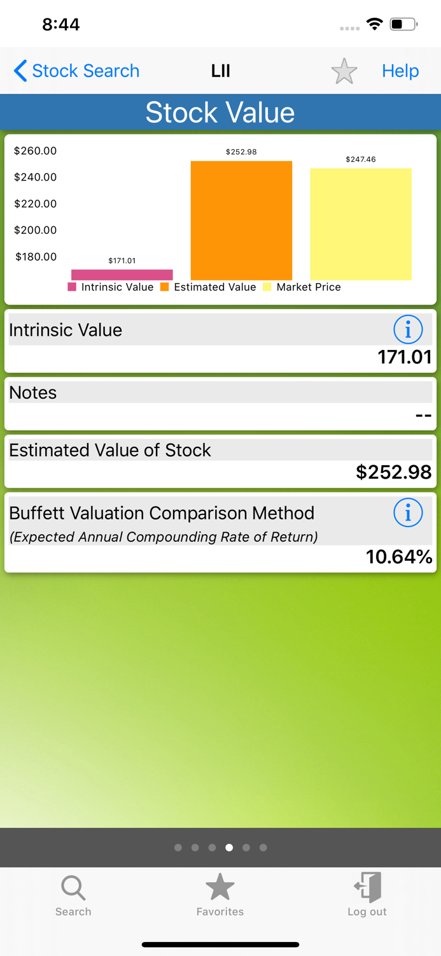Select the Market Price legend marker
This screenshot has width=441, height=956.
point(267,287)
